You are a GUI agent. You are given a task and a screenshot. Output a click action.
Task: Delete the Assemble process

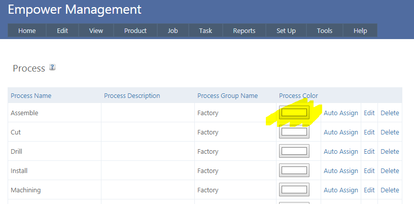390,113
